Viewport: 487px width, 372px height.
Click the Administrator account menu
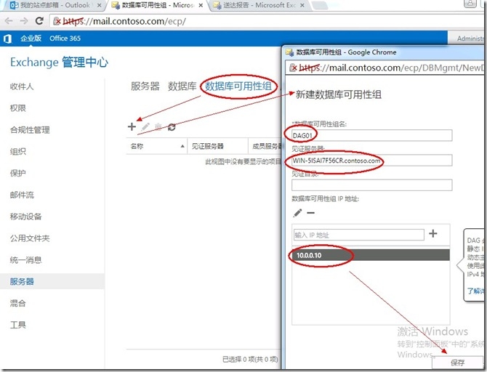pos(470,39)
